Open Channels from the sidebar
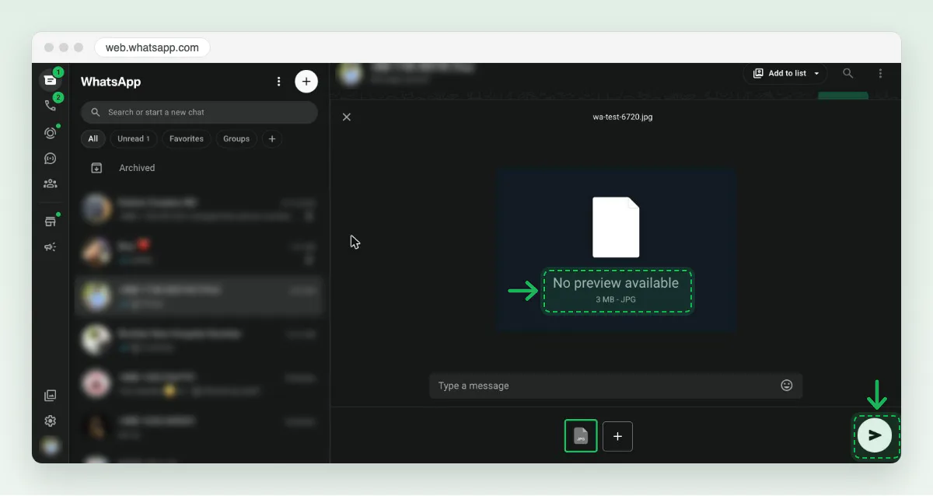This screenshot has width=933, height=496. pos(51,159)
